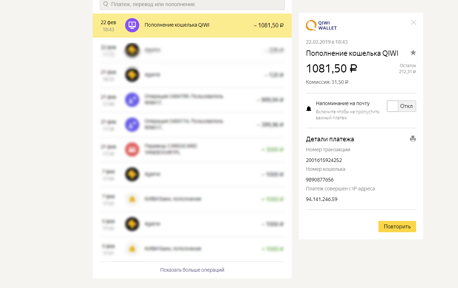Click the bell reminder icon
The height and width of the screenshot is (288, 458).
[309, 109]
